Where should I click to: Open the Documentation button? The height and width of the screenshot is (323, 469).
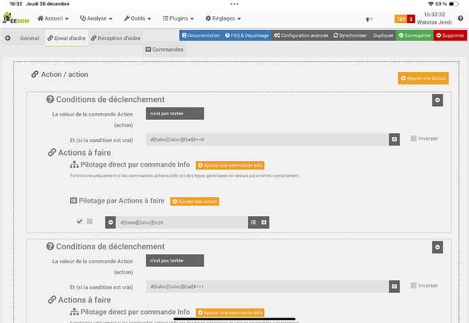201,35
